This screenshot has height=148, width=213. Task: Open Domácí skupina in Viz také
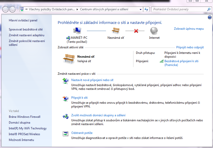coord(19,123)
